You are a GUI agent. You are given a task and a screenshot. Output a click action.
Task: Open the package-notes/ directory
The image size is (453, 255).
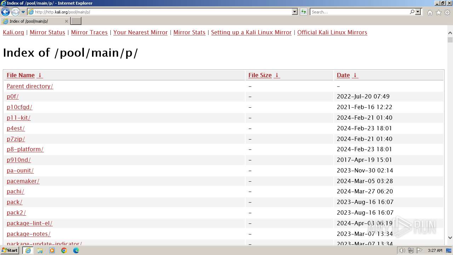coord(29,234)
